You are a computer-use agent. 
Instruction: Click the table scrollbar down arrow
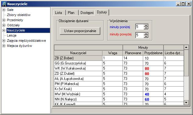click(x=186, y=103)
